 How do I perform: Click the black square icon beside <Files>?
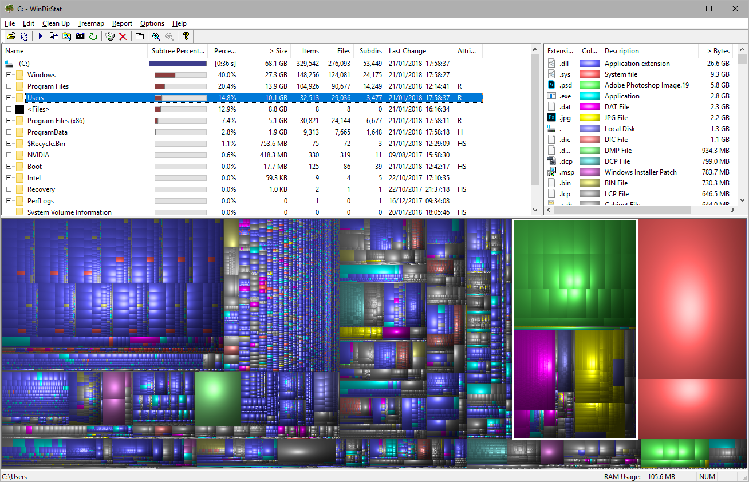[19, 109]
